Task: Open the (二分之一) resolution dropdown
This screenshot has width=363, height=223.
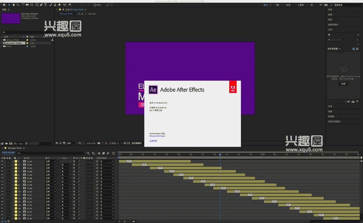Action: coord(115,143)
